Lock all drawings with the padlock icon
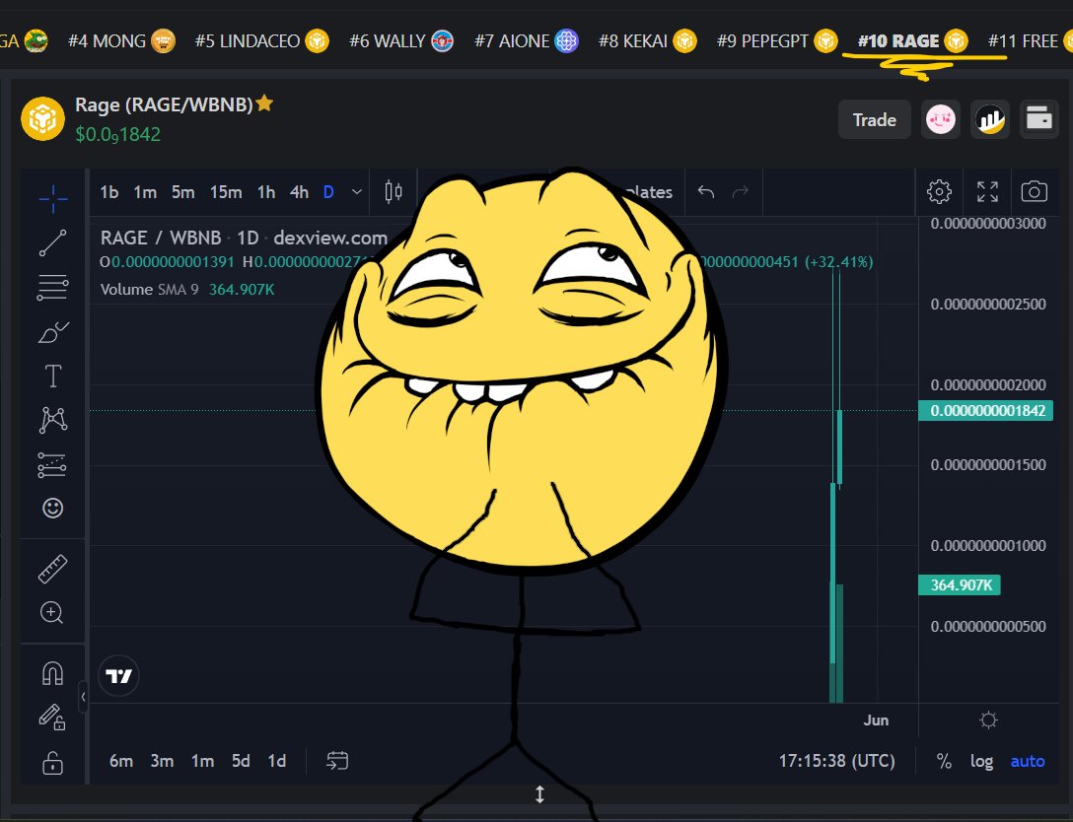Viewport: 1073px width, 822px height. 51,765
